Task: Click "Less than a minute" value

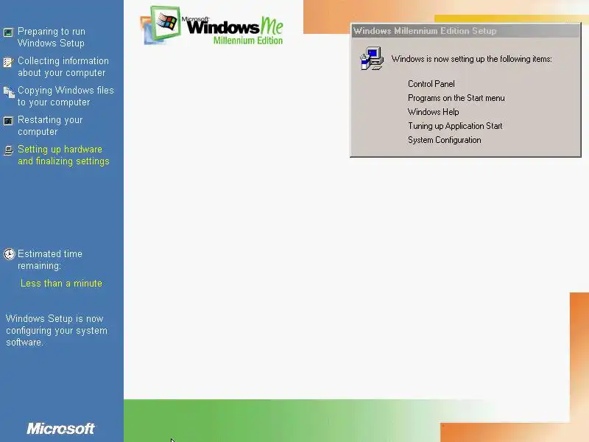Action: pos(61,283)
